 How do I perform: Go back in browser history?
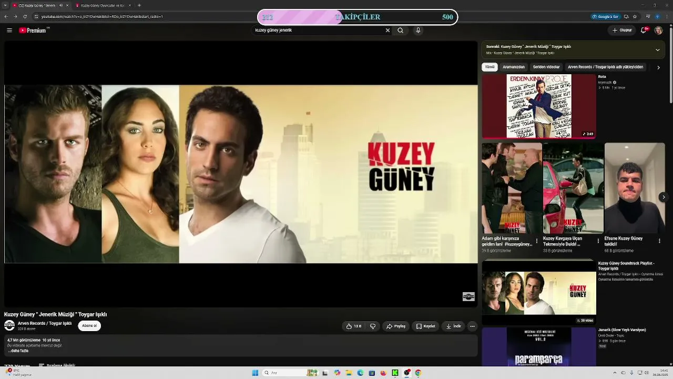(6, 17)
